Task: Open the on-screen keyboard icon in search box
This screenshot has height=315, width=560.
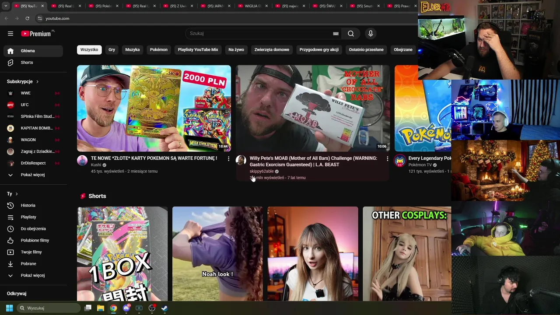Action: pyautogui.click(x=336, y=34)
